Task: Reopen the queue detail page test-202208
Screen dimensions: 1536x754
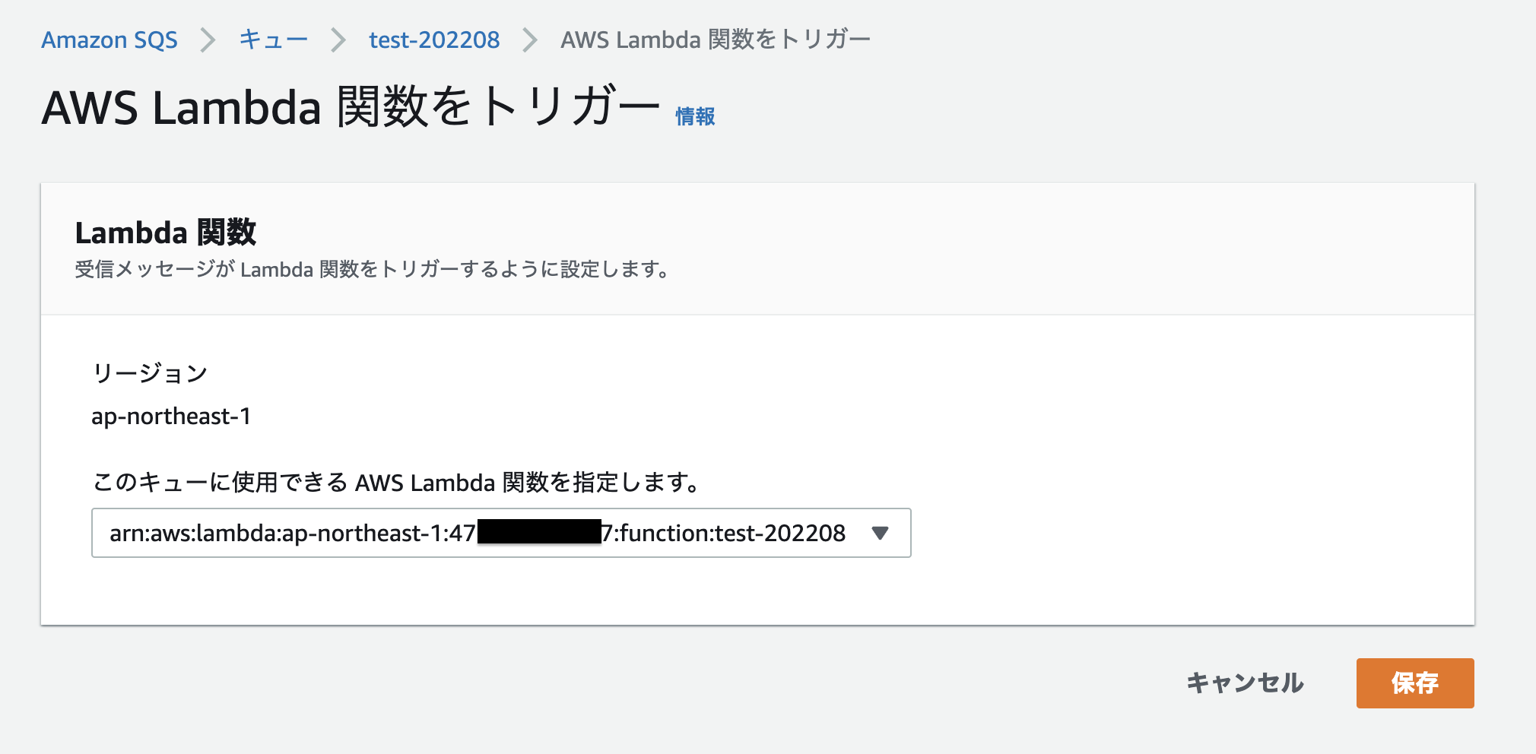Action: [433, 39]
